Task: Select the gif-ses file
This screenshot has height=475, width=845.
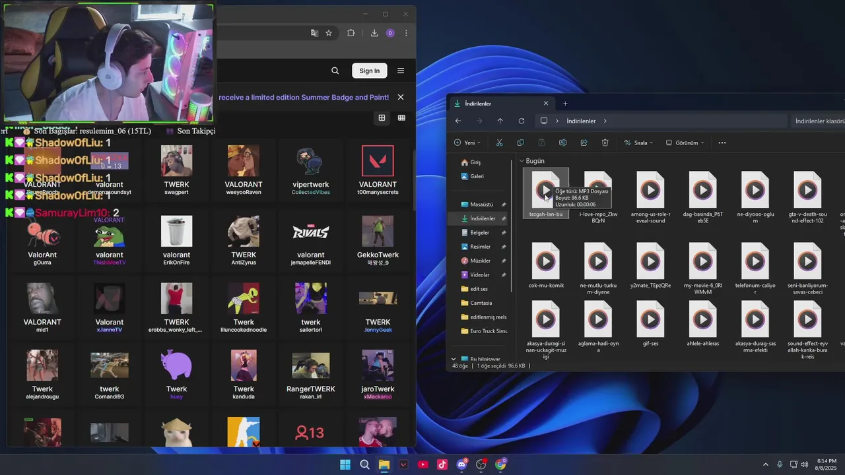Action: coord(650,323)
